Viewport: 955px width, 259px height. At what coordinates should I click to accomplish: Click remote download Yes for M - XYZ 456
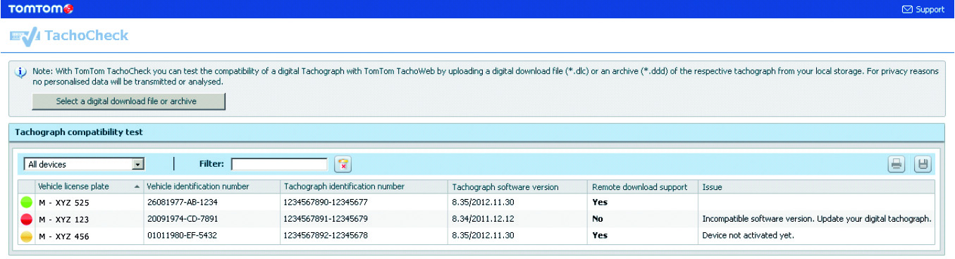600,235
